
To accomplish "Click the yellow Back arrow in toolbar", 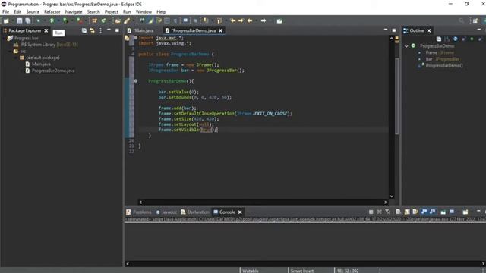I will pos(250,20).
